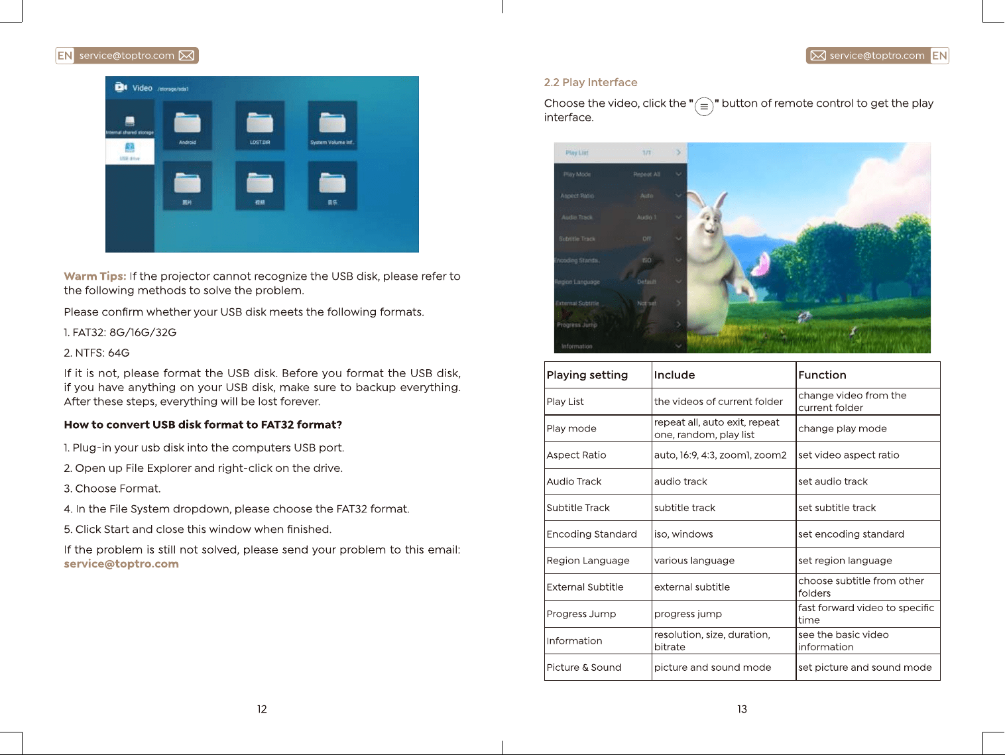Click the envelope icon in left header
Image resolution: width=1005 pixels, height=755 pixels.
[x=187, y=56]
